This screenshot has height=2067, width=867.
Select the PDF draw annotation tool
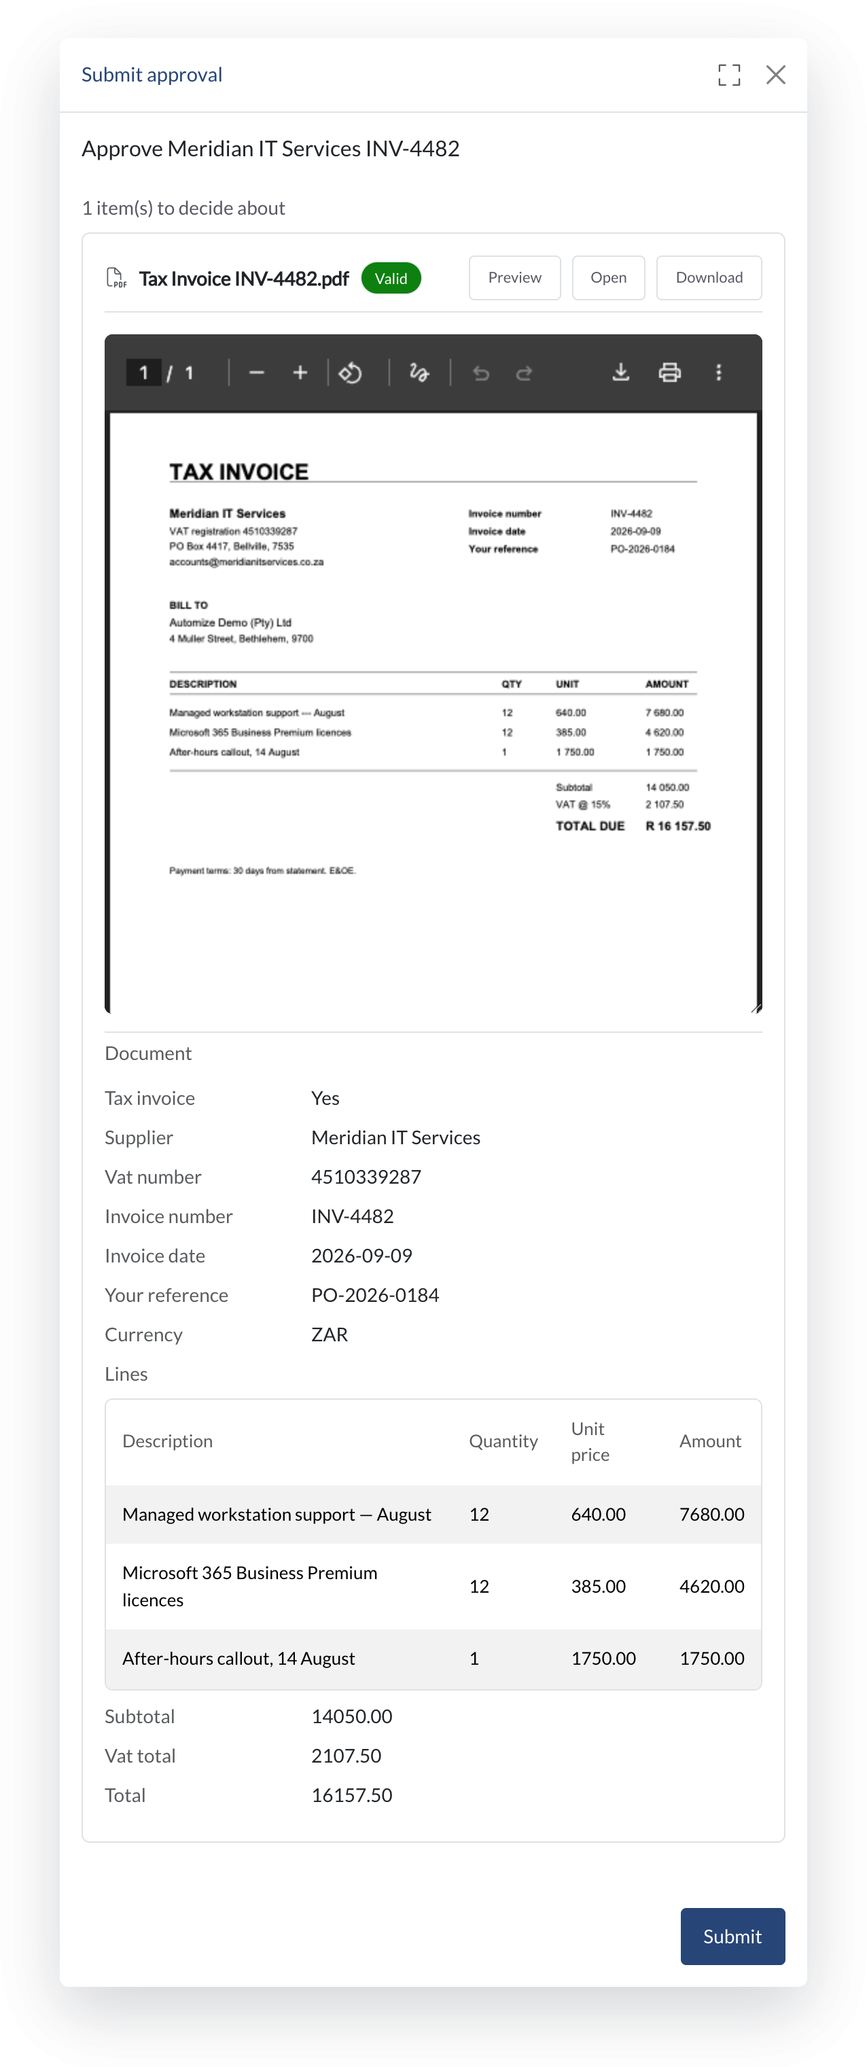point(419,372)
